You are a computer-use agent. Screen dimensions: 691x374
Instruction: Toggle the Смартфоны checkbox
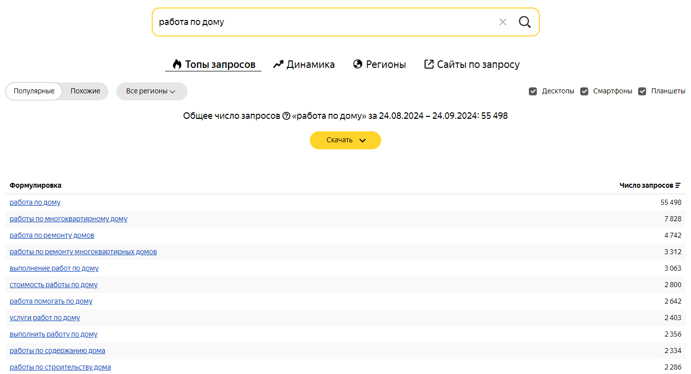584,91
